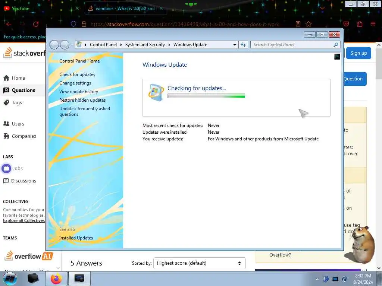
Task: Open the black box taskbar application
Action: (33, 279)
